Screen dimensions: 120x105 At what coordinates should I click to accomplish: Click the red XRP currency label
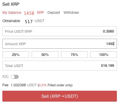pos(40,12)
